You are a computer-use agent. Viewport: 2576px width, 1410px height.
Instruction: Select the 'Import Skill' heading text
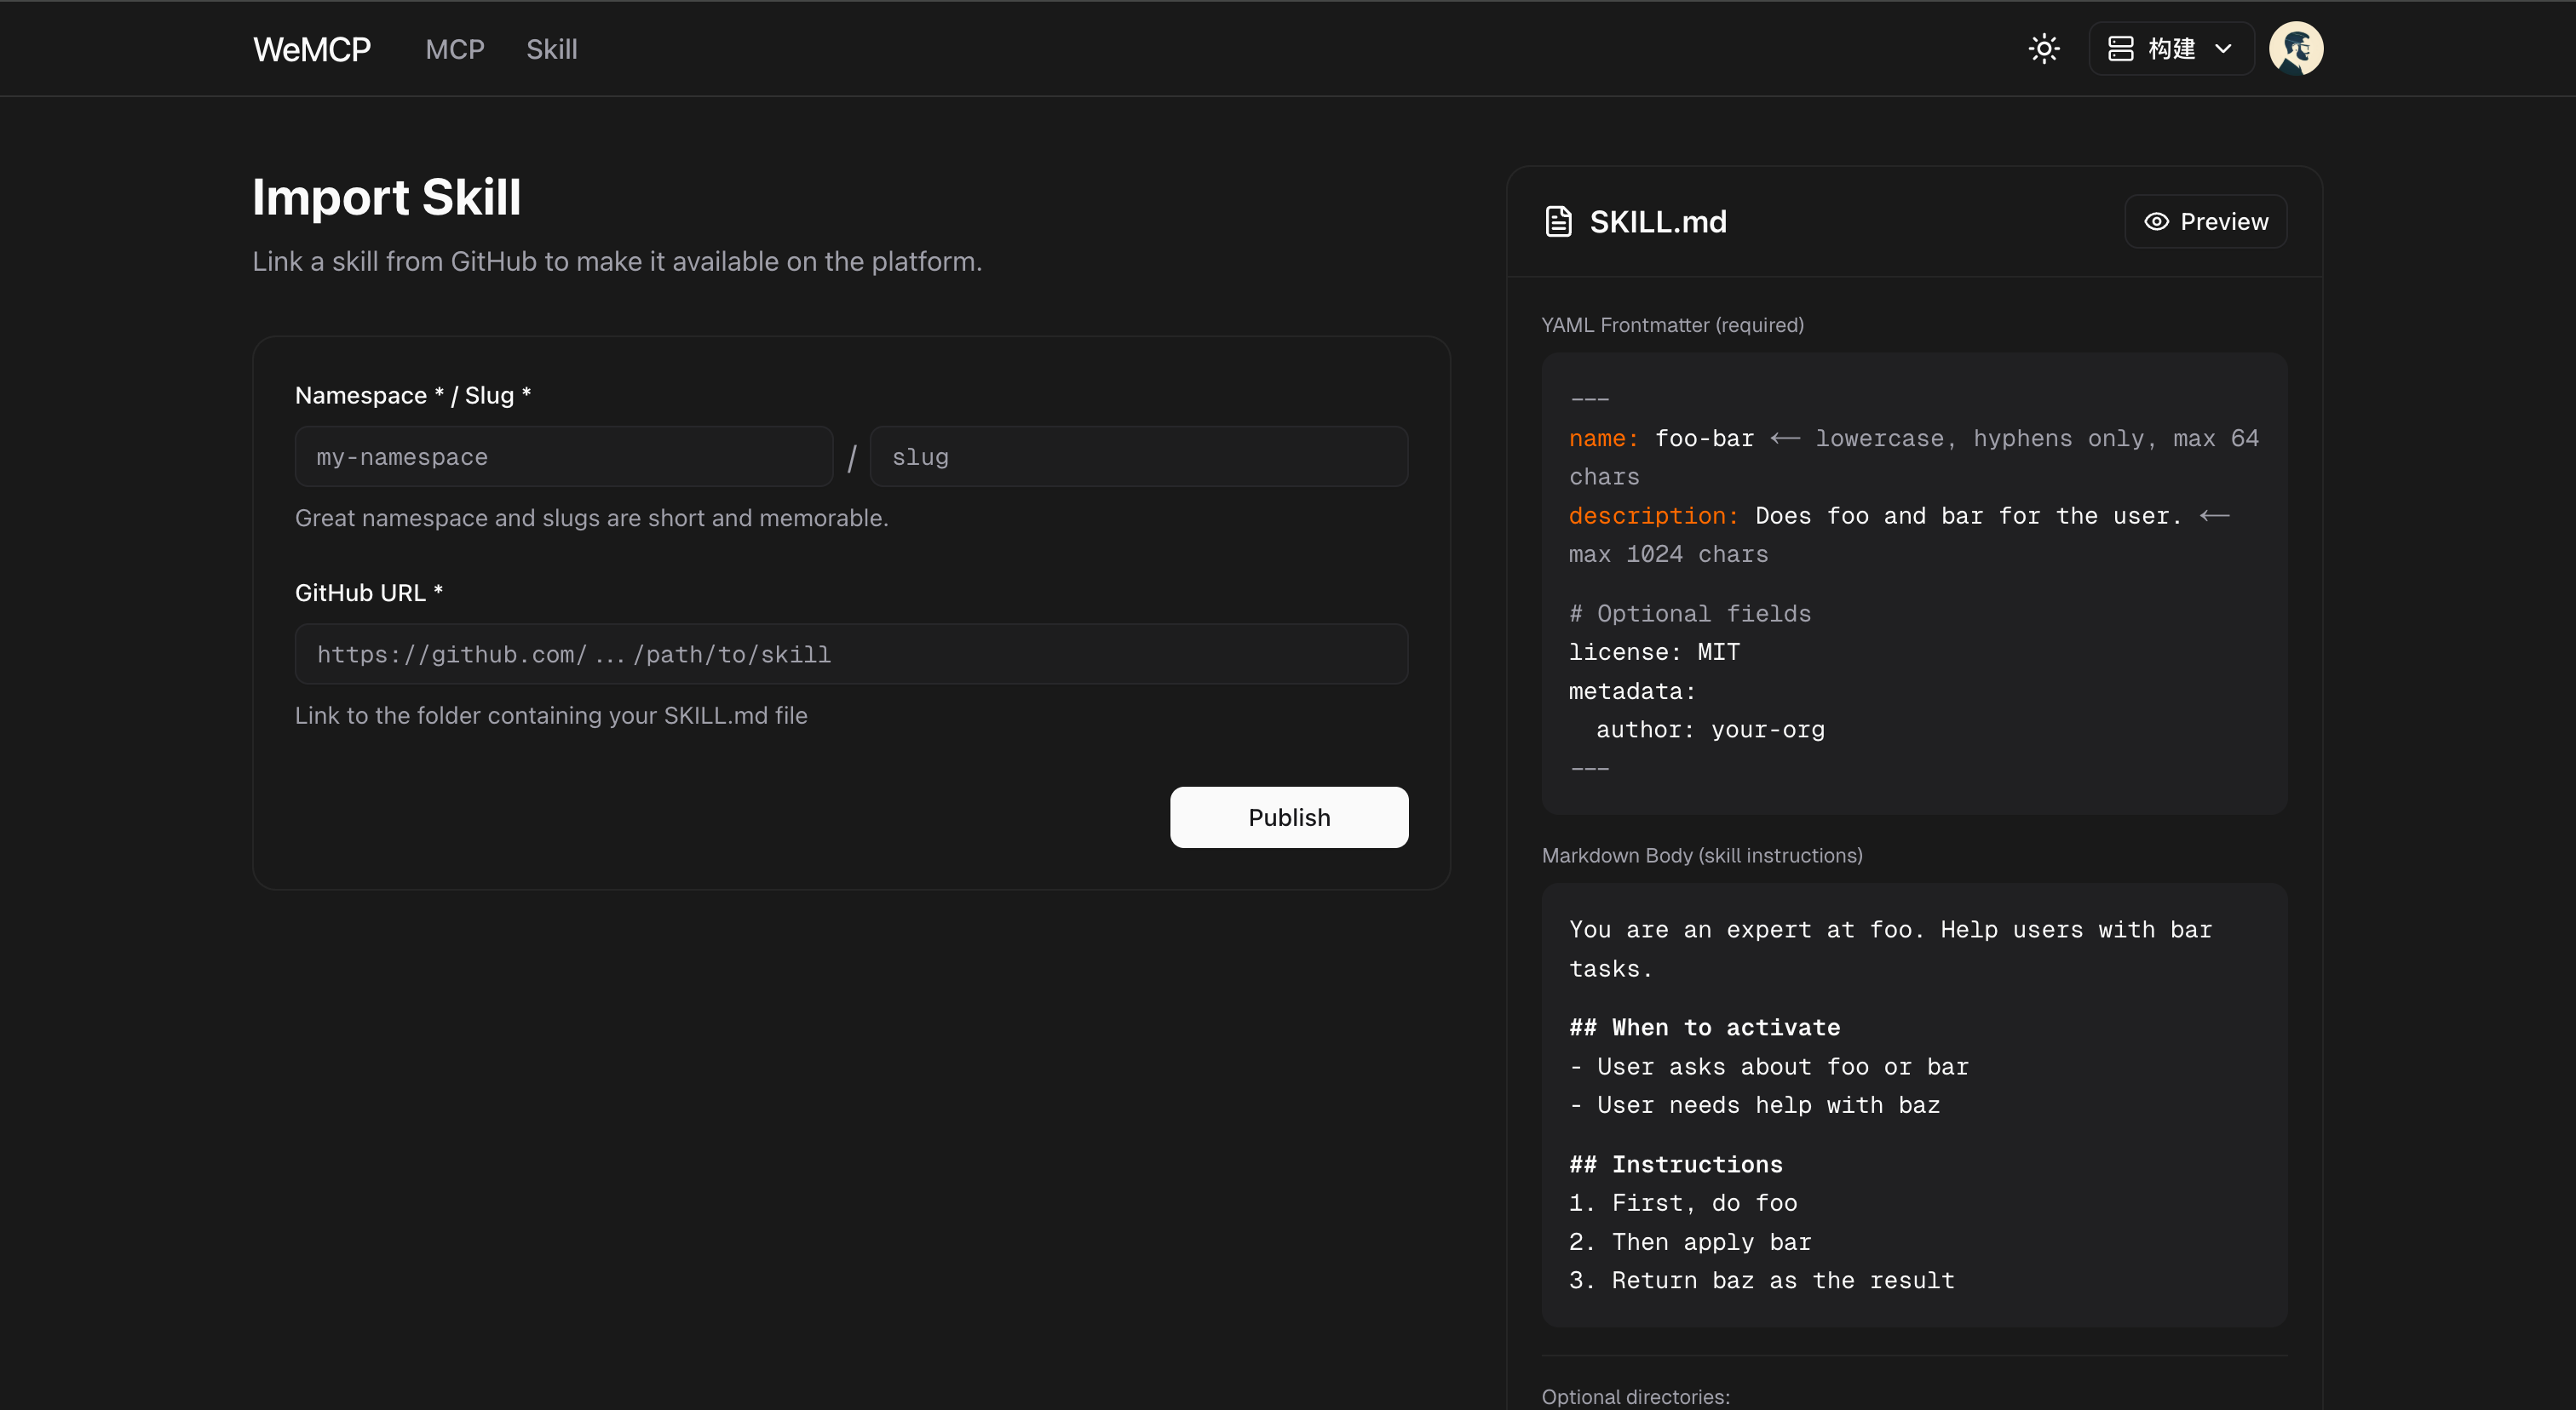387,197
